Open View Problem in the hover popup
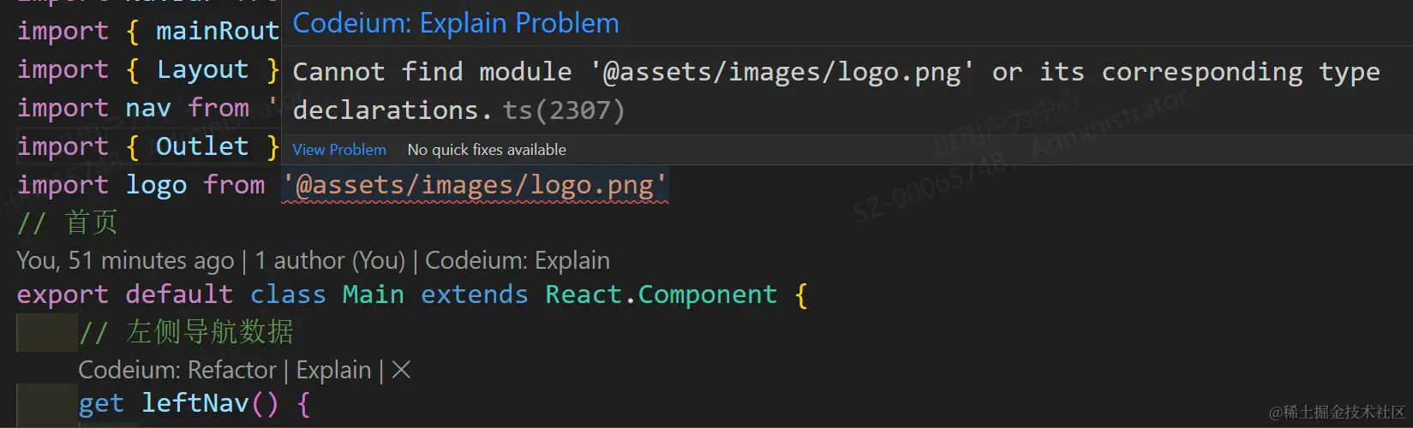This screenshot has height=428, width=1413. [339, 150]
